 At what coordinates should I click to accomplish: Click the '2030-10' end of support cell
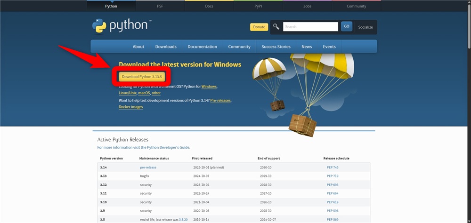coord(266,167)
